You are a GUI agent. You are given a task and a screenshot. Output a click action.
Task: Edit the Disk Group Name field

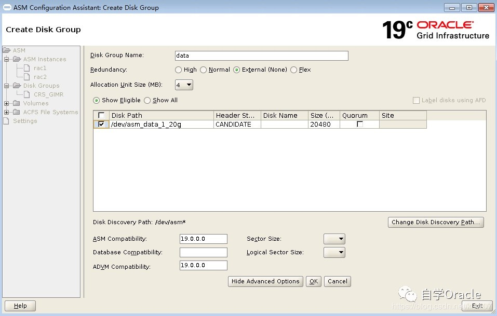pos(261,56)
